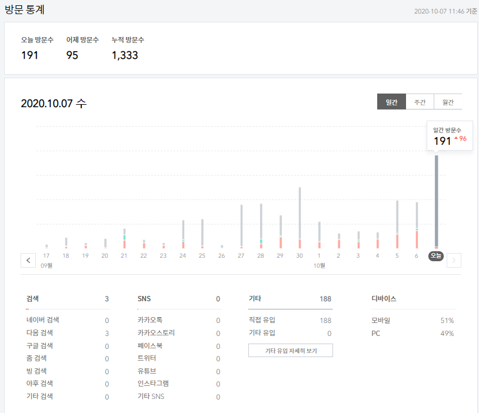This screenshot has width=479, height=413.
Task: Click the 기타 유입 row
Action: click(290, 333)
